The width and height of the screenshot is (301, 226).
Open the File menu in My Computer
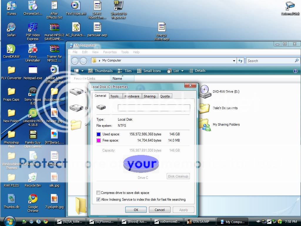75,52
